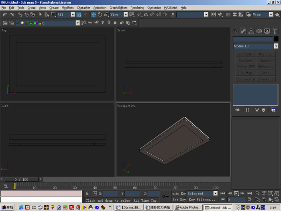The image size is (281, 211).
Task: Select the Zoom magnifier viewport tool
Action: click(257, 193)
